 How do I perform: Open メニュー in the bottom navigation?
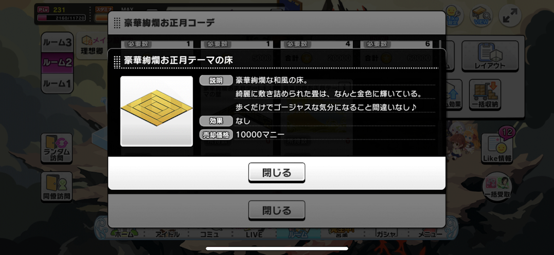430,233
